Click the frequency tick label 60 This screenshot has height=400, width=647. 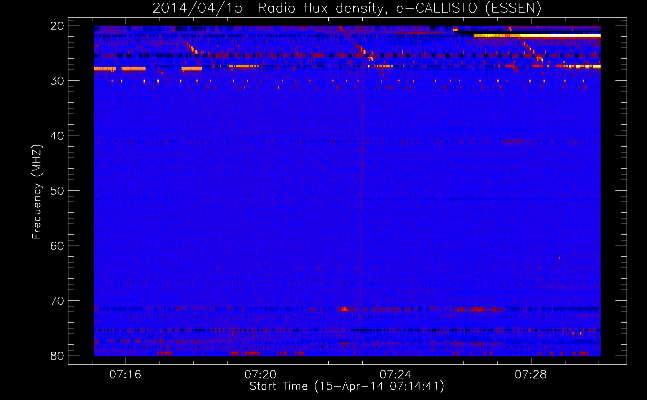tap(57, 246)
